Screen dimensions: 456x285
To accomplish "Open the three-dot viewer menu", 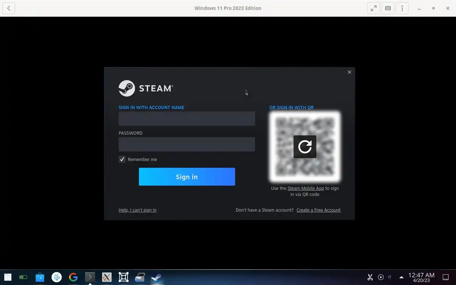I will [x=402, y=8].
